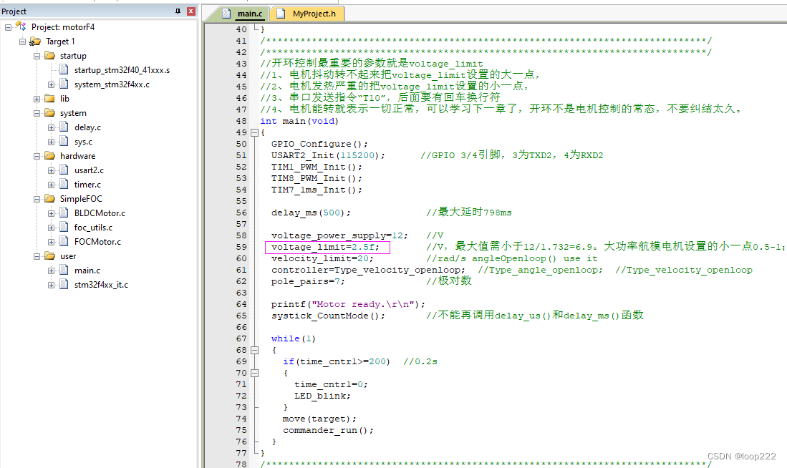This screenshot has height=468, width=787.
Task: Select delay.c in the project tree
Action: (87, 127)
